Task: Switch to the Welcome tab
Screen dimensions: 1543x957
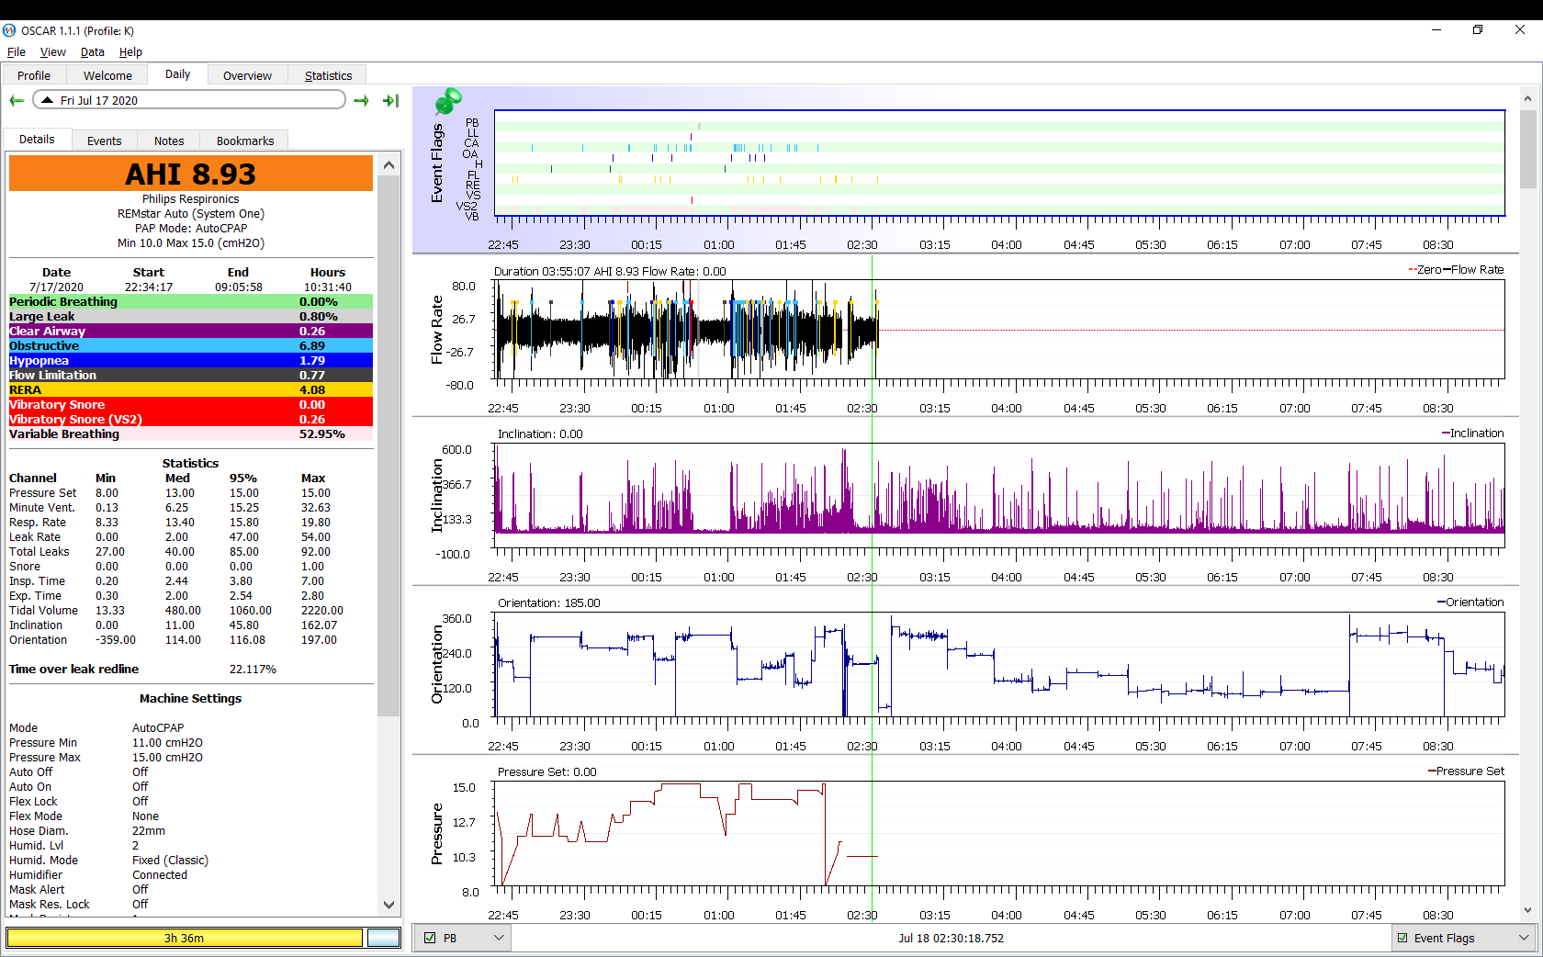Action: point(107,75)
